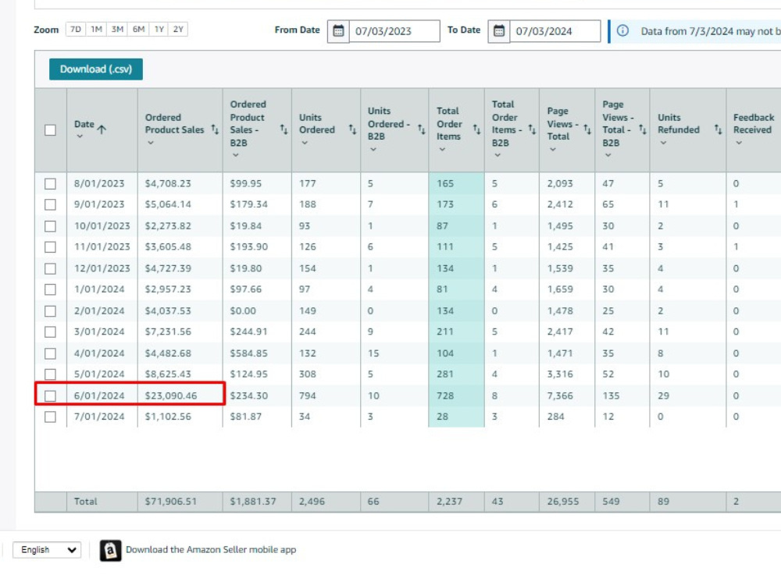Screen dimensions: 781x585
Task: Sort the Total Order Items - B2B arrows
Action: click(532, 129)
